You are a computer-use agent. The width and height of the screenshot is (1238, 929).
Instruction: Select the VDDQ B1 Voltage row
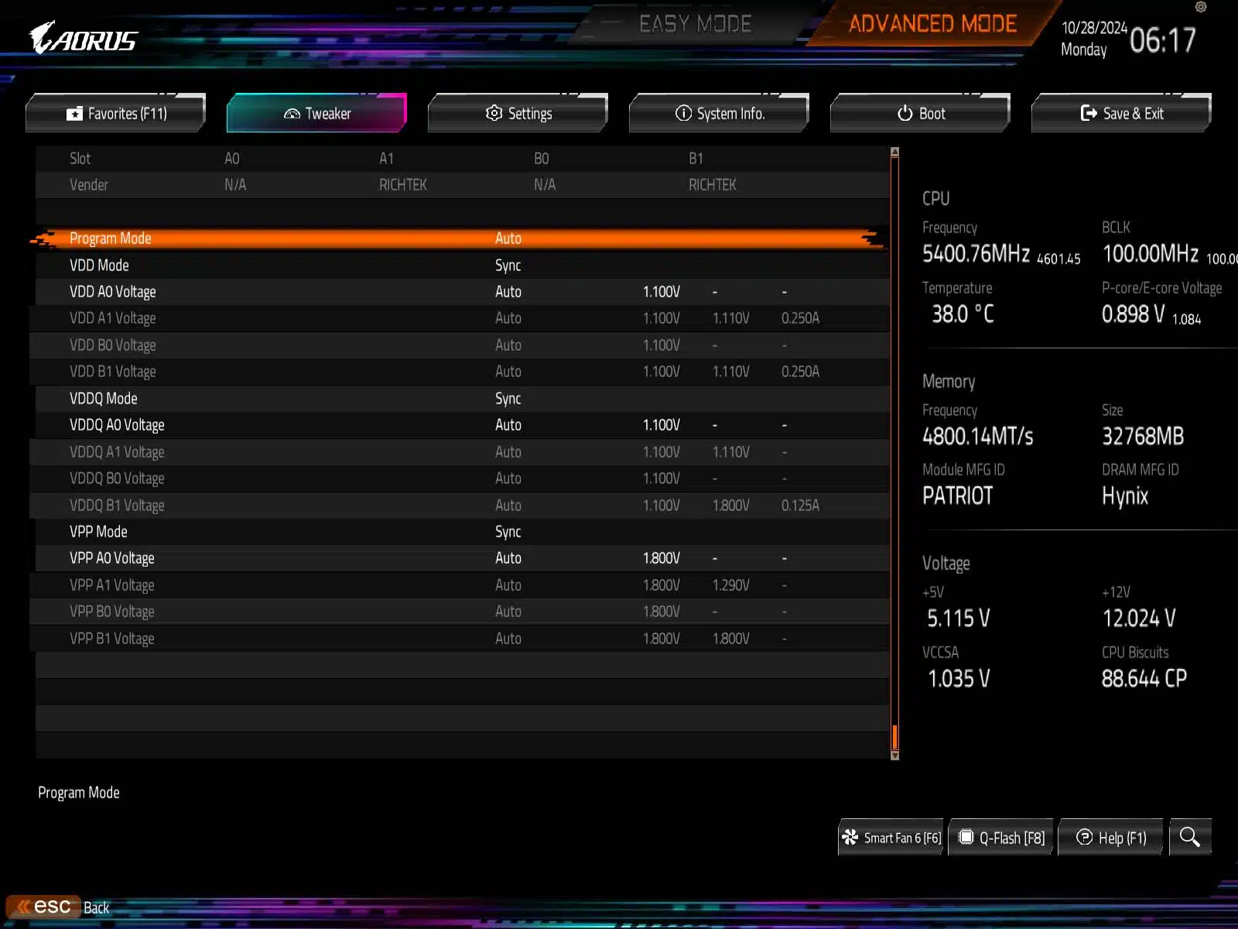click(460, 506)
